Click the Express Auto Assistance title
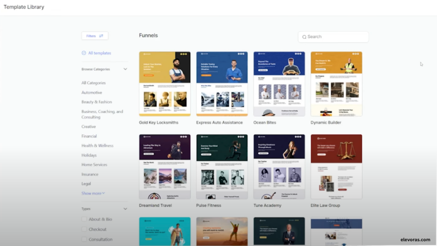437x246 pixels. click(219, 123)
